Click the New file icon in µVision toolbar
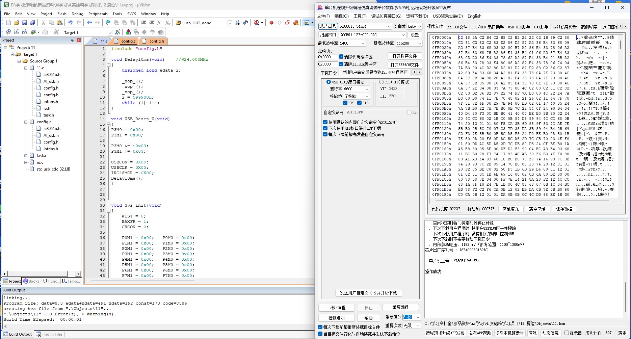 coord(8,23)
